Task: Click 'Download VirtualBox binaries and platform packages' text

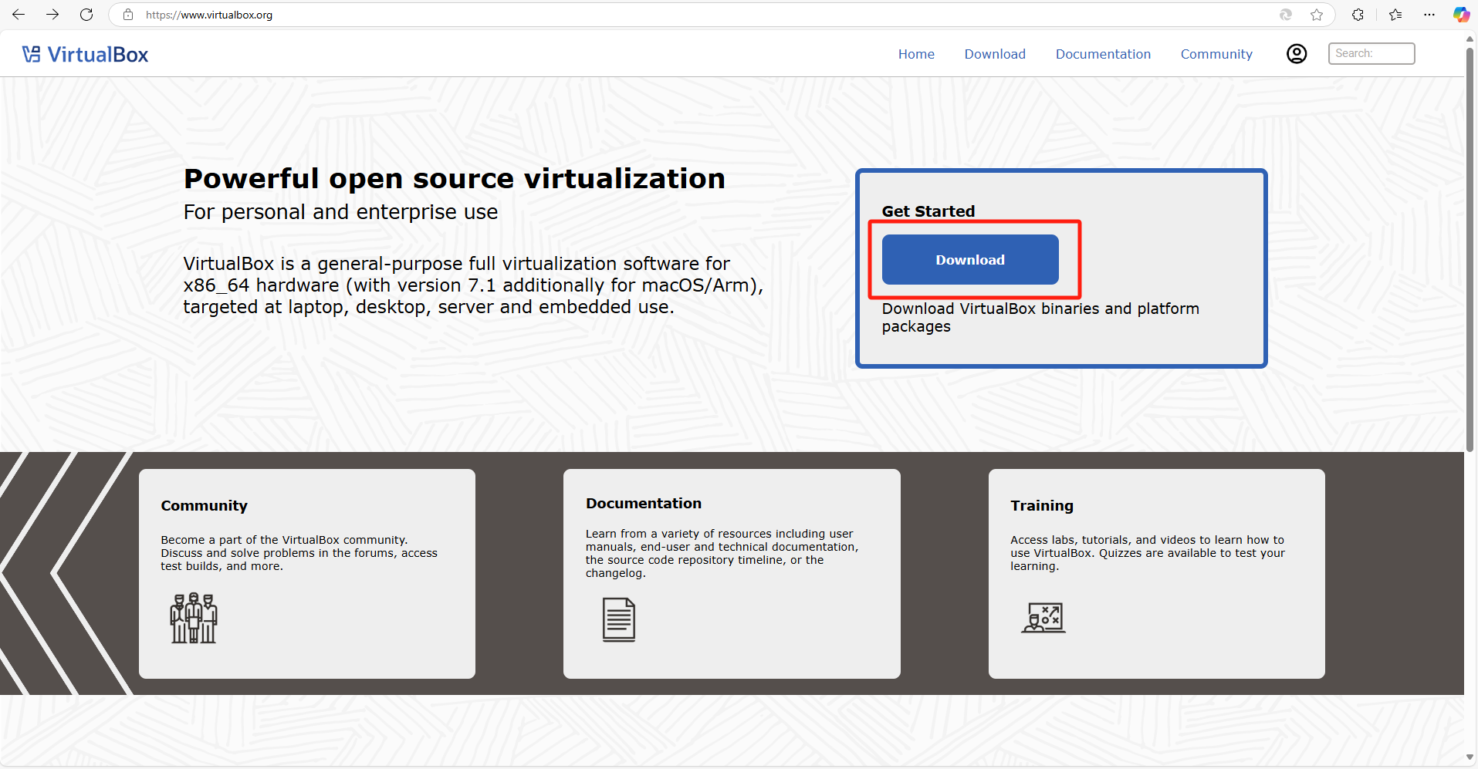Action: pyautogui.click(x=1040, y=317)
